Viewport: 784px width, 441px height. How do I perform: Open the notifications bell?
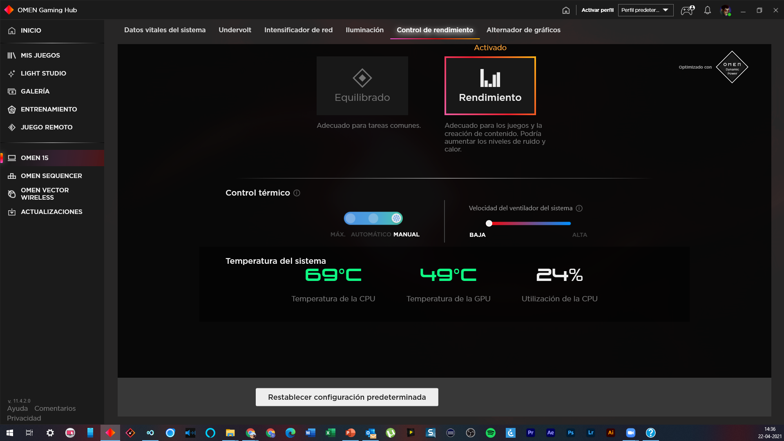click(707, 10)
